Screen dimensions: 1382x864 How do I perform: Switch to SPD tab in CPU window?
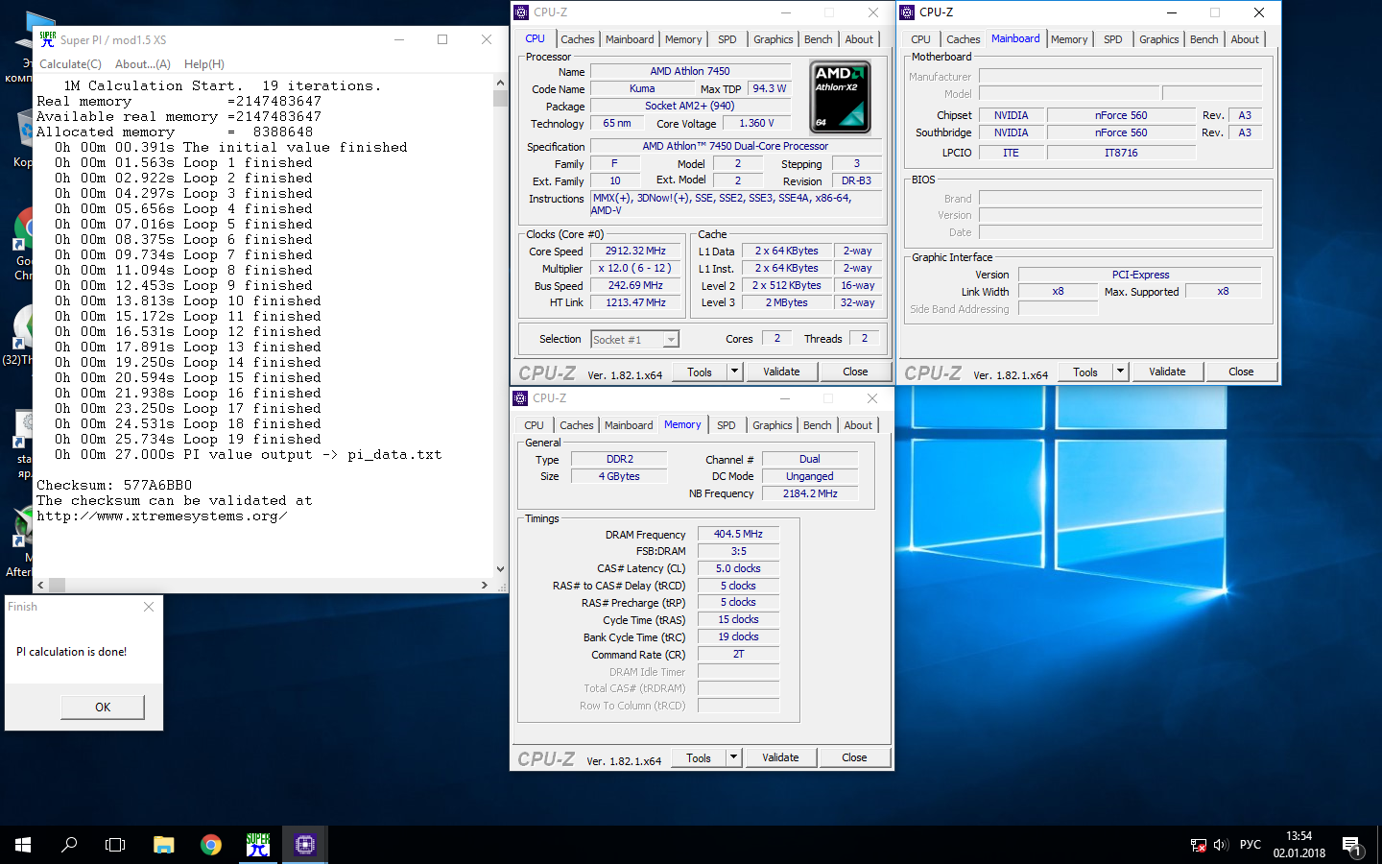(727, 39)
